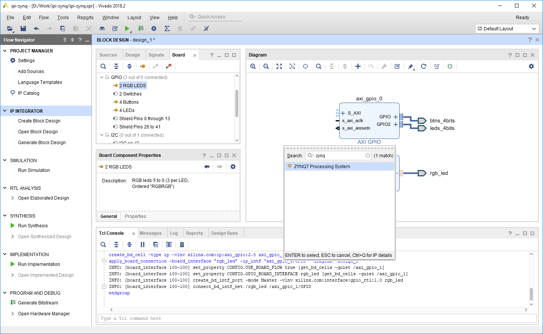The image size is (543, 334).
Task: Click the Validate Design checkmark in Diagram toolbar
Action: (x=397, y=66)
